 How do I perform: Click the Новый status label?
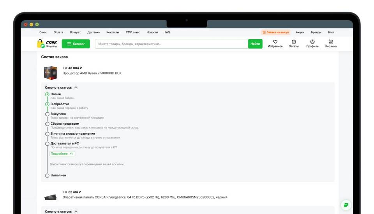56,94
